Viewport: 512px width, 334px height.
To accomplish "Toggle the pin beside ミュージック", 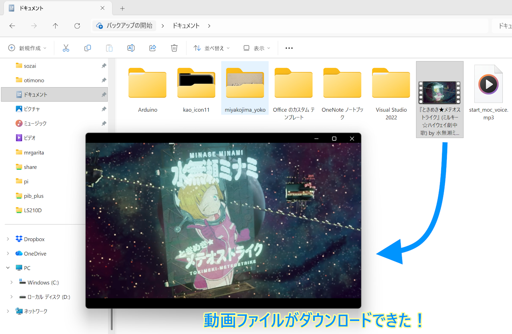I will [104, 123].
